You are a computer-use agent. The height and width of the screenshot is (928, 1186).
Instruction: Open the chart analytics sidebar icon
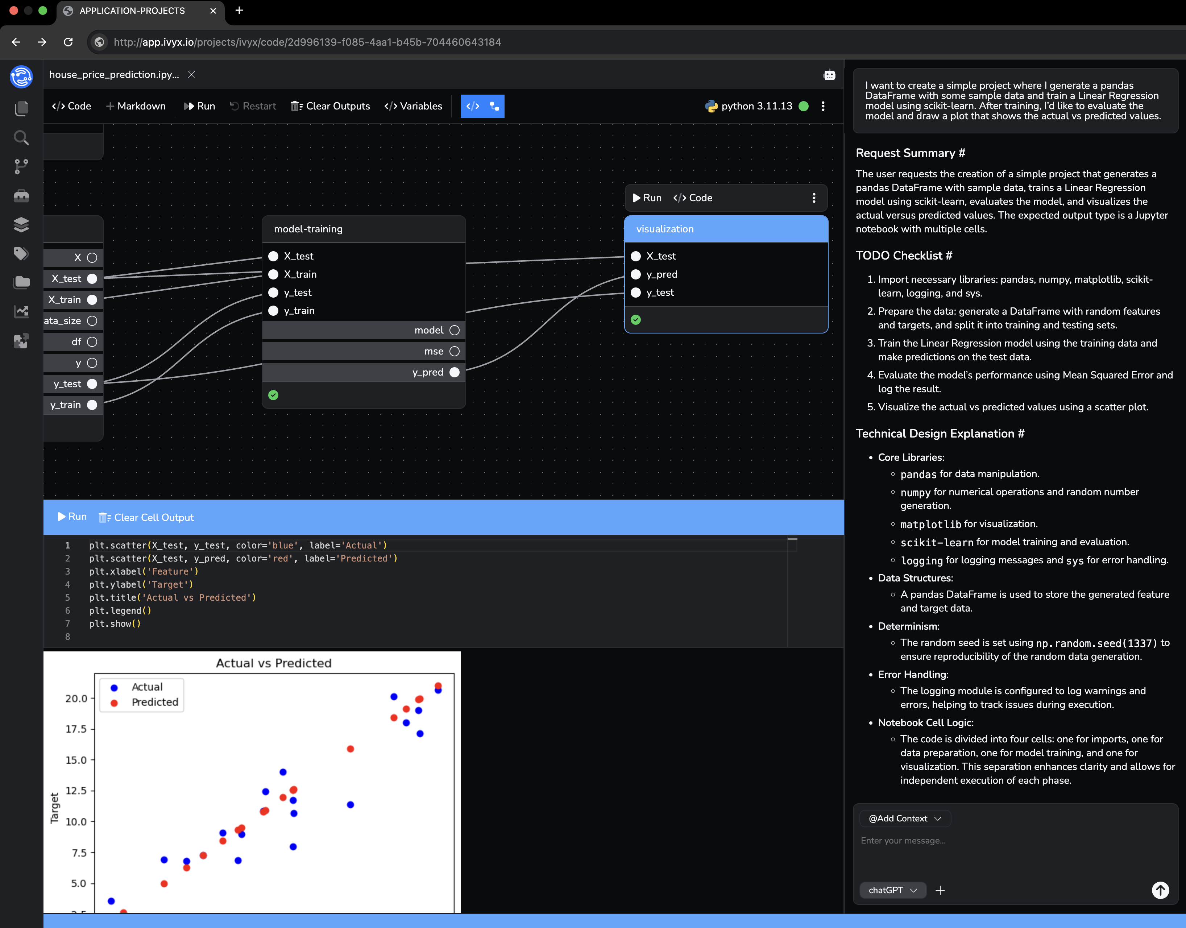point(21,311)
